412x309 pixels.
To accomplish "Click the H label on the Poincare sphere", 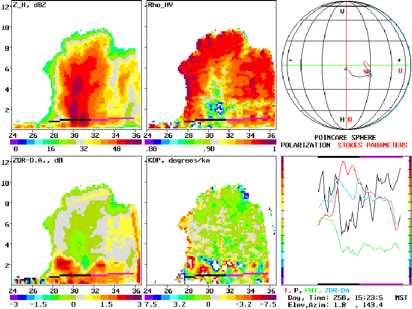I will click(342, 119).
